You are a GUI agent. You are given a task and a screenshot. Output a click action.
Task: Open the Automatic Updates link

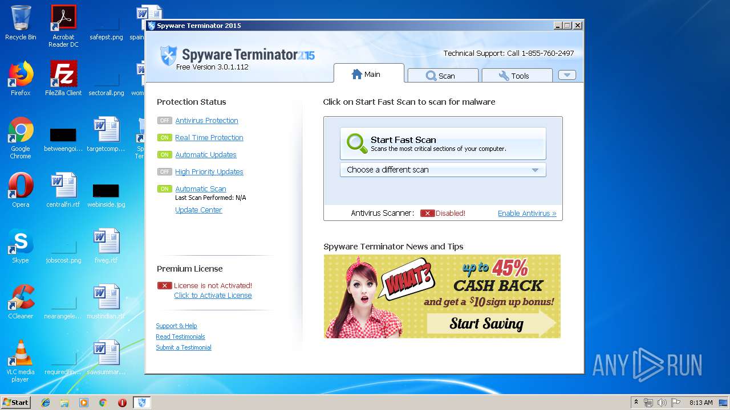point(206,155)
